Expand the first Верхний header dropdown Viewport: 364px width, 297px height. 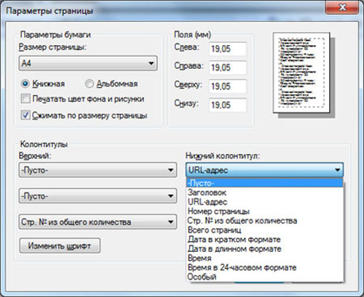(98, 170)
